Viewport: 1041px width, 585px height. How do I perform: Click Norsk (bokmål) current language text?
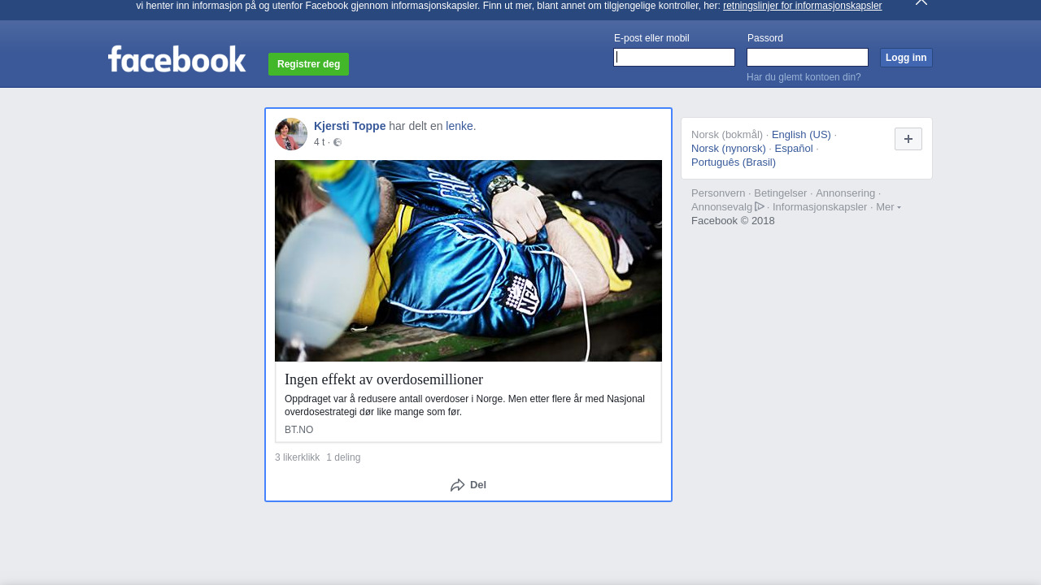(x=727, y=134)
